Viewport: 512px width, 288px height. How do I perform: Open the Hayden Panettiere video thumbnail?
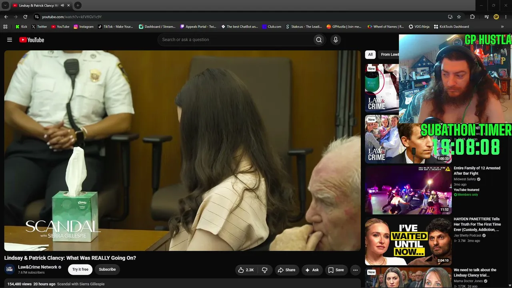click(x=408, y=241)
